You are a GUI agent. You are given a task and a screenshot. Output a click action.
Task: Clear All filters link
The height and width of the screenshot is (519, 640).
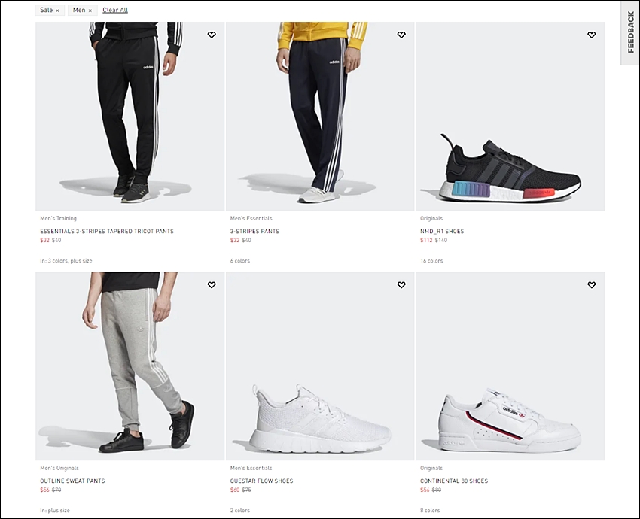click(x=115, y=10)
